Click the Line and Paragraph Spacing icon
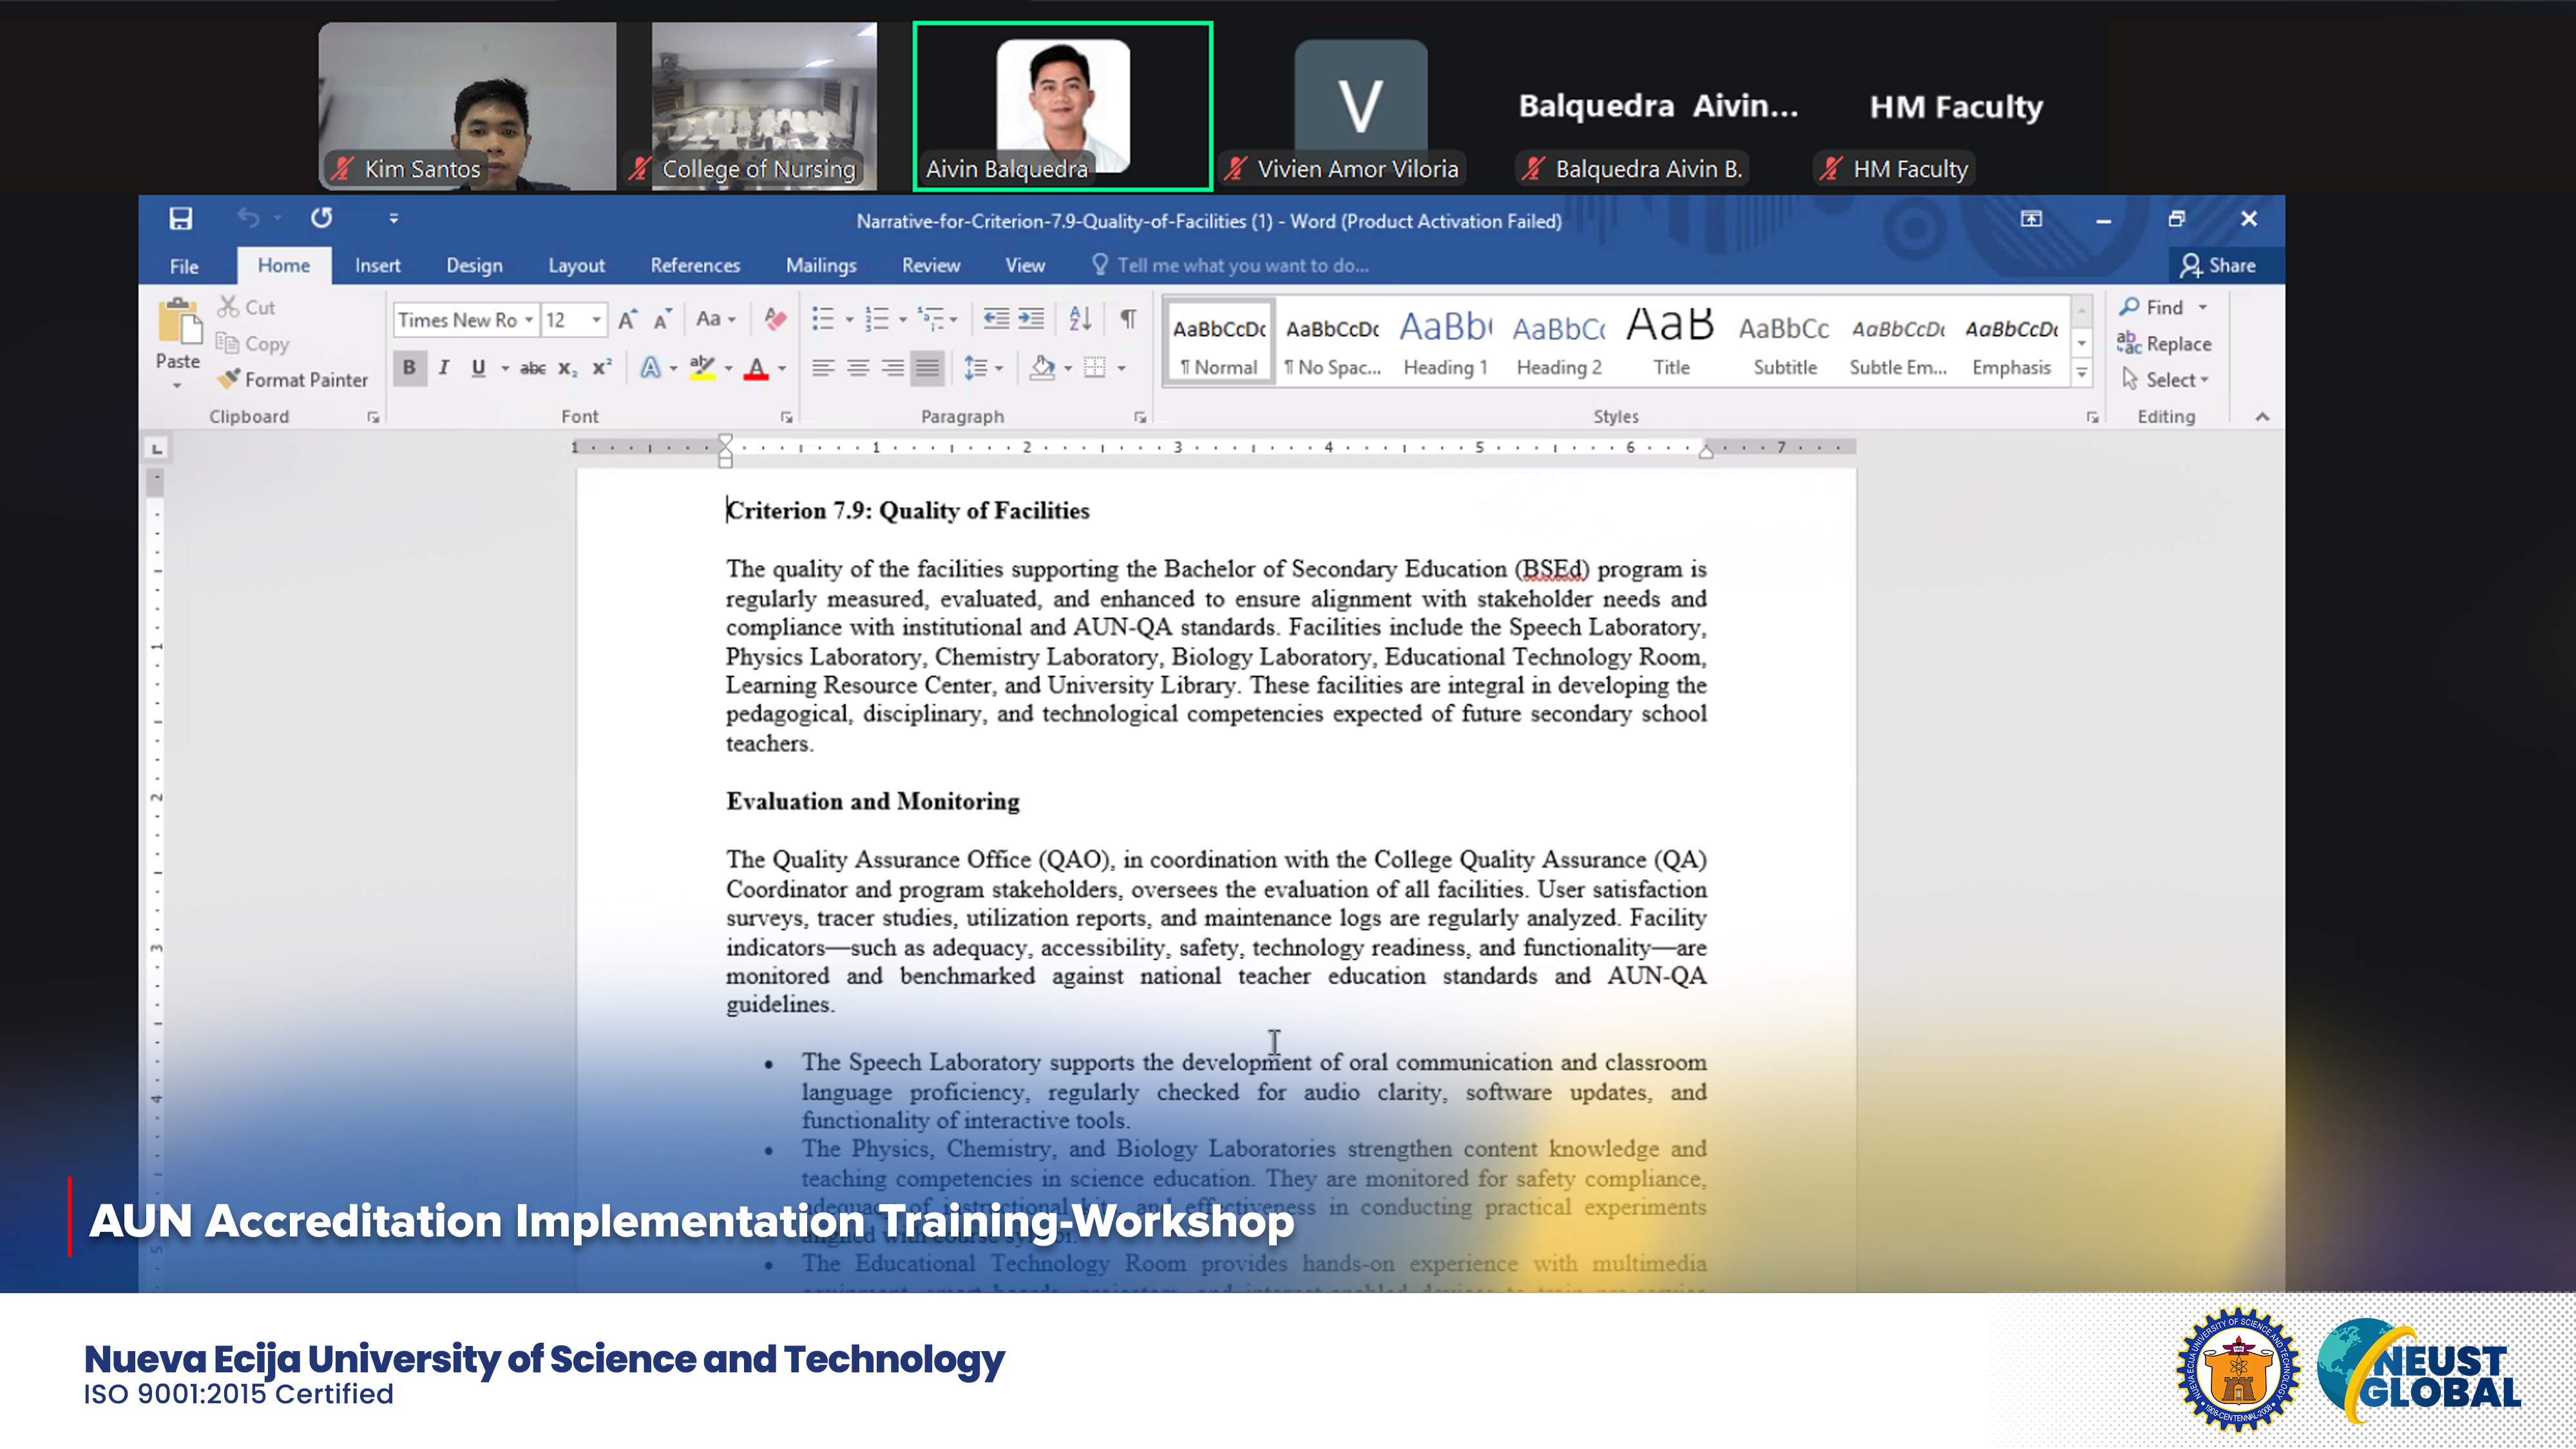The width and height of the screenshot is (2576, 1449). pyautogui.click(x=976, y=368)
